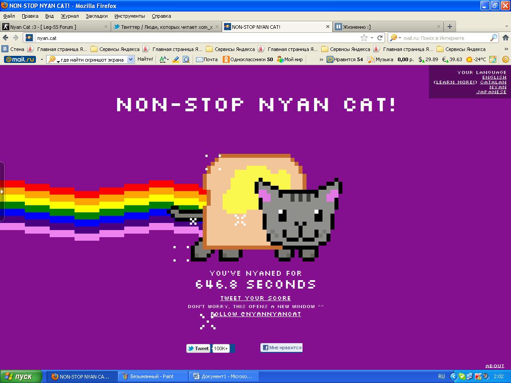Open the weather widget showing -24°C

pos(476,59)
